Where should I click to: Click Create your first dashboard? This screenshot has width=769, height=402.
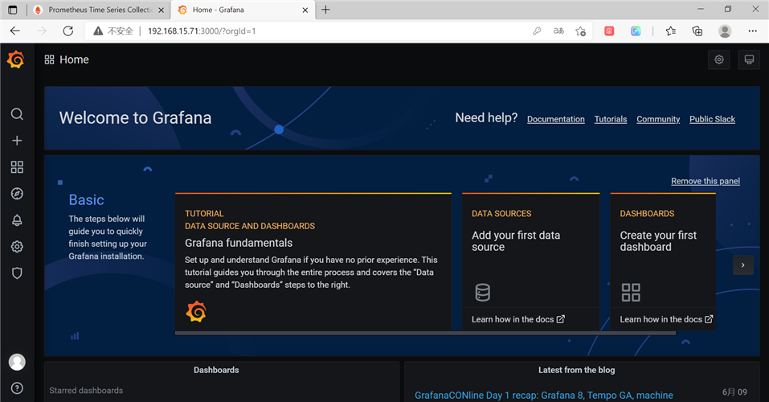(658, 241)
